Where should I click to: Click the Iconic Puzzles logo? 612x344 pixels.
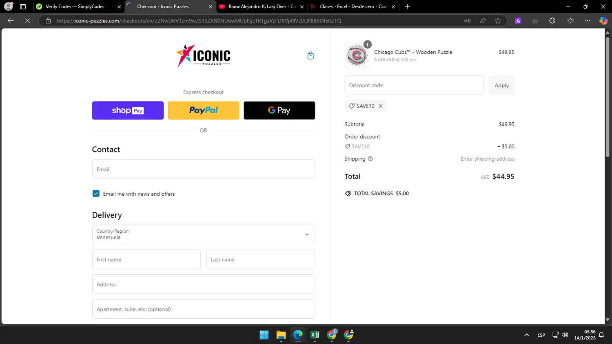[x=203, y=56]
